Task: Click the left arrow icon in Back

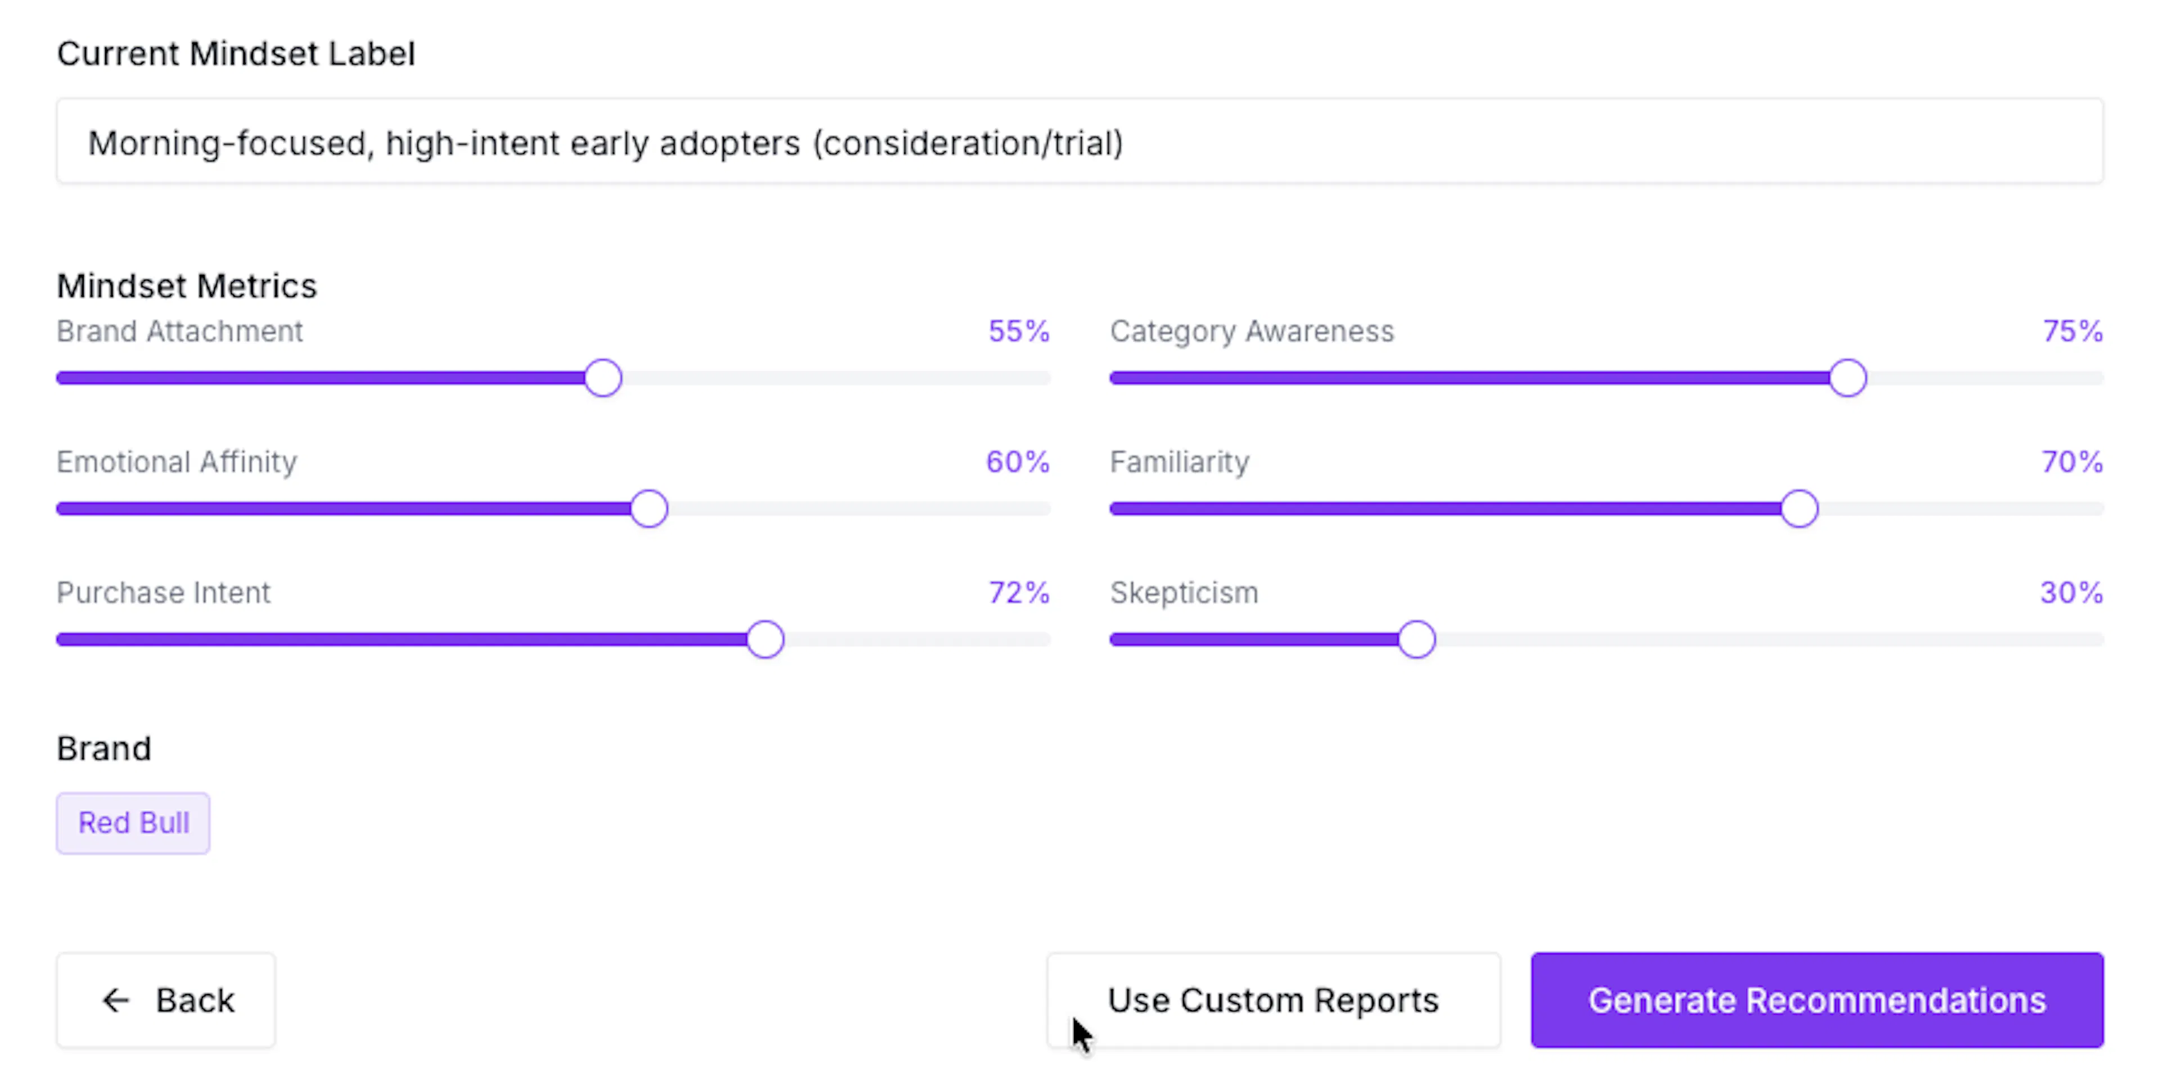Action: [116, 1000]
